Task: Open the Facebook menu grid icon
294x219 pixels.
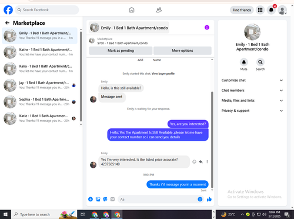Action: coord(260,10)
